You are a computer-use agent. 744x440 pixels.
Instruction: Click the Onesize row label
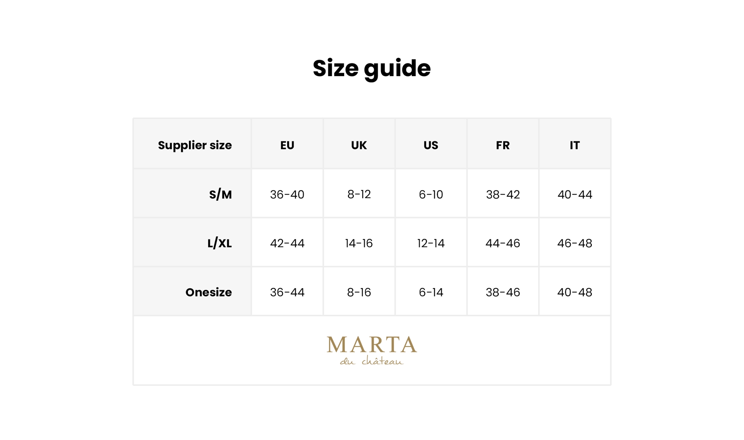click(x=208, y=292)
